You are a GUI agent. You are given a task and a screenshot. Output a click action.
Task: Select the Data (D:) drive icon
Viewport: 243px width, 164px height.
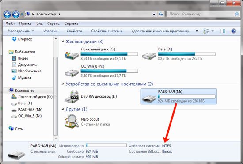pos(149,56)
